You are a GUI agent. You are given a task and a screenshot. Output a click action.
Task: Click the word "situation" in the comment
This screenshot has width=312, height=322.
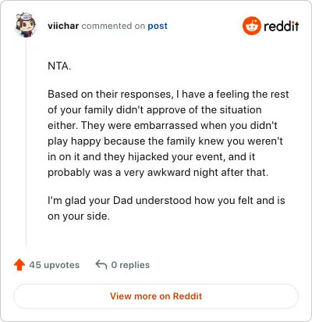point(240,109)
